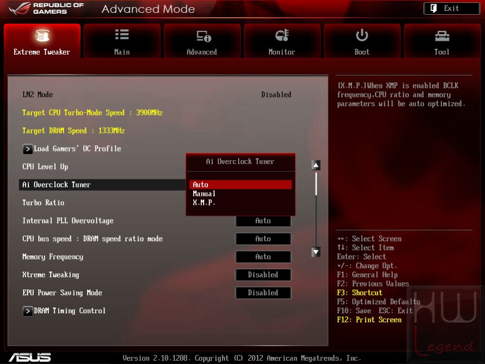Open Memory Frequency Auto dropdown
Viewport: 485px width, 364px height.
click(263, 257)
